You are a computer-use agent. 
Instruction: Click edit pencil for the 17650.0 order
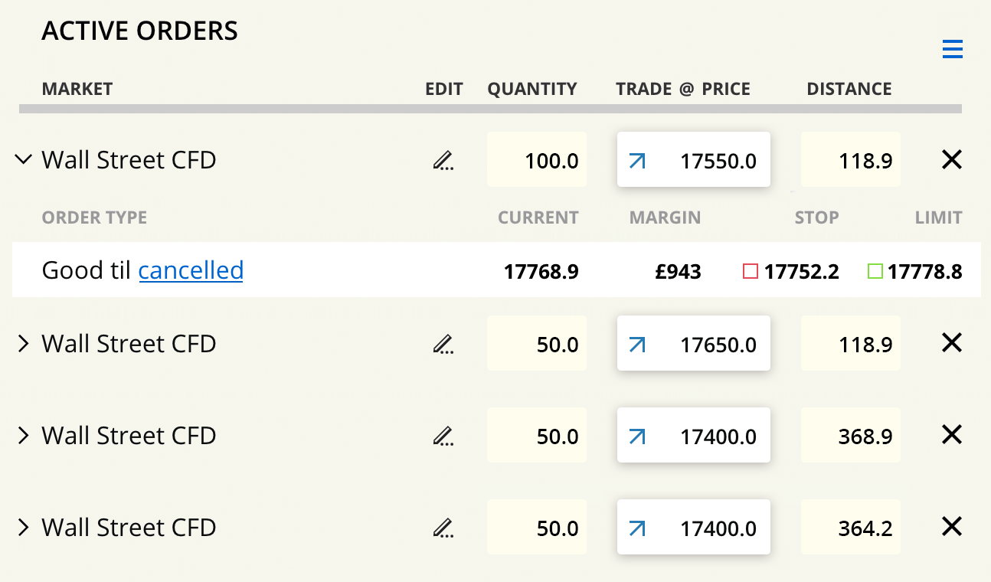(443, 344)
